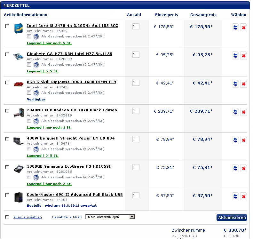The height and width of the screenshot is (239, 253).
Task: Click 'Lagernd | nur noch 2 St.' availability link
Action: 49,184
